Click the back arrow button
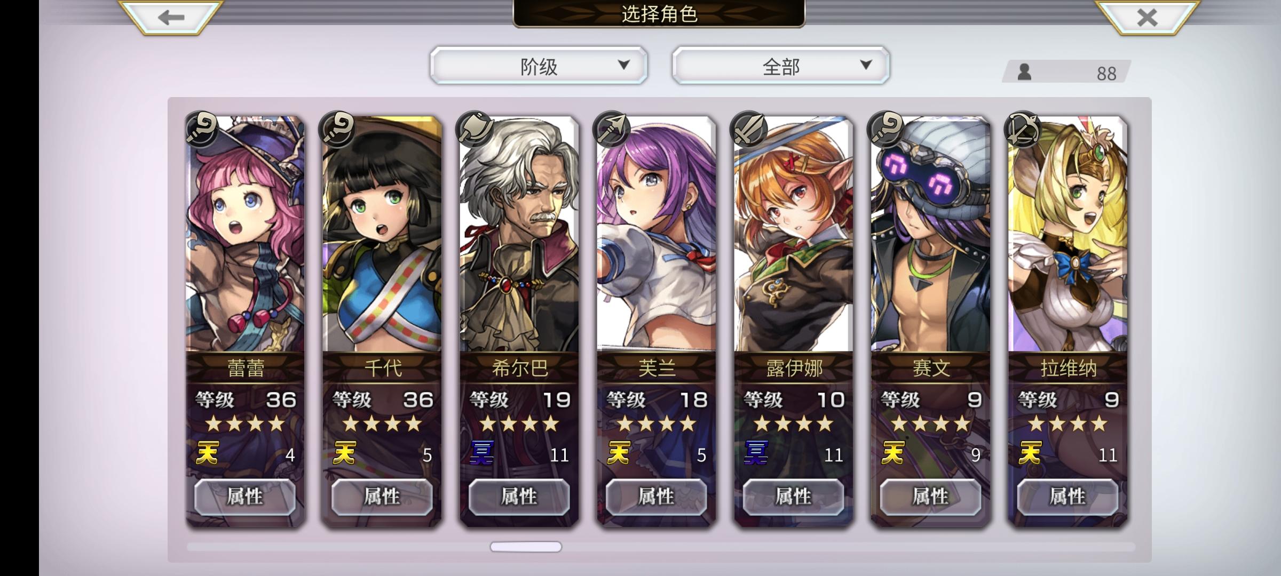The width and height of the screenshot is (1281, 576). [x=171, y=17]
